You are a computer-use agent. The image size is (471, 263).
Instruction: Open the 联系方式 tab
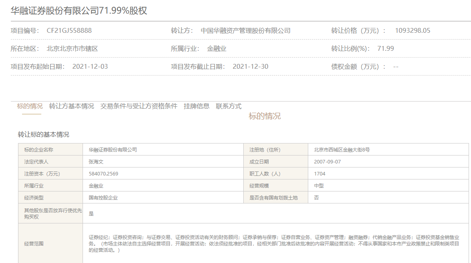(228, 106)
